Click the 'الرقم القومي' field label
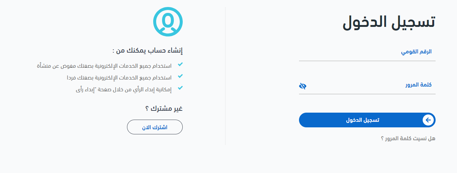The width and height of the screenshot is (457, 173). pos(416,52)
